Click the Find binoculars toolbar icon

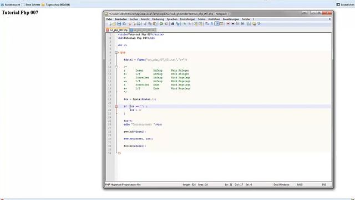coord(173,24)
